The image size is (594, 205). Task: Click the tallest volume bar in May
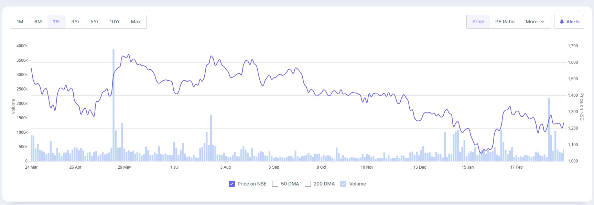114,103
